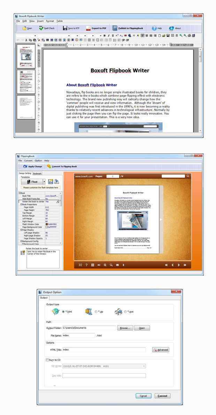Jump to the last page with double-right arrow

tap(185, 265)
